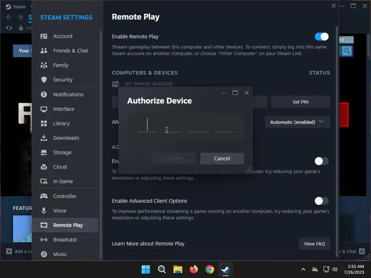The width and height of the screenshot is (371, 278).
Task: Go back with the Steam back arrow
Action: [x=9, y=17]
